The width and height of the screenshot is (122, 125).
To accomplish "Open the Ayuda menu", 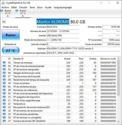I will 48,7.
